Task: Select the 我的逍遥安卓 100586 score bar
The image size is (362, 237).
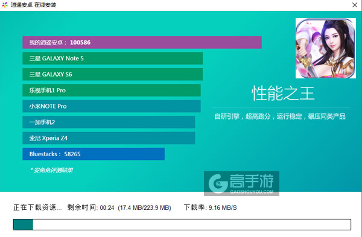Action: tap(142, 42)
